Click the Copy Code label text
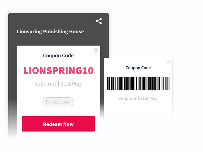Screen dimensions: 203x152 point(60,102)
